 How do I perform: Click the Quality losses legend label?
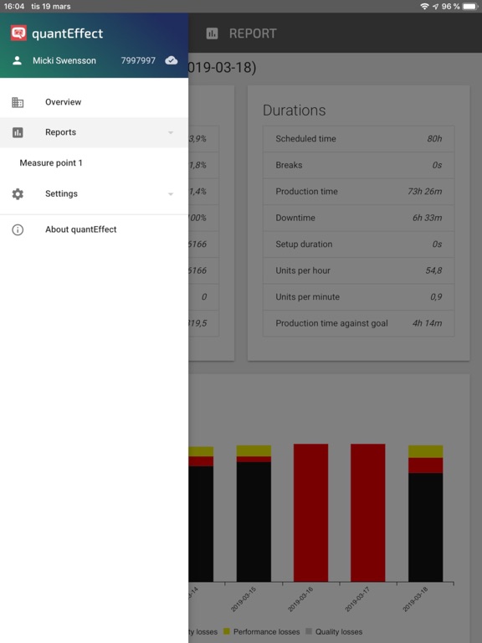339,632
